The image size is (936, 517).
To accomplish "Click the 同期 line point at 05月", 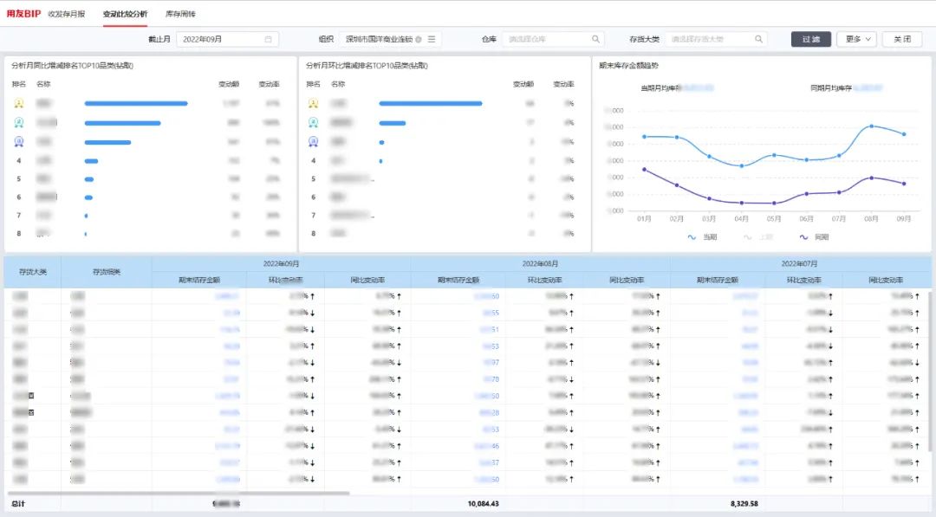I will (774, 204).
